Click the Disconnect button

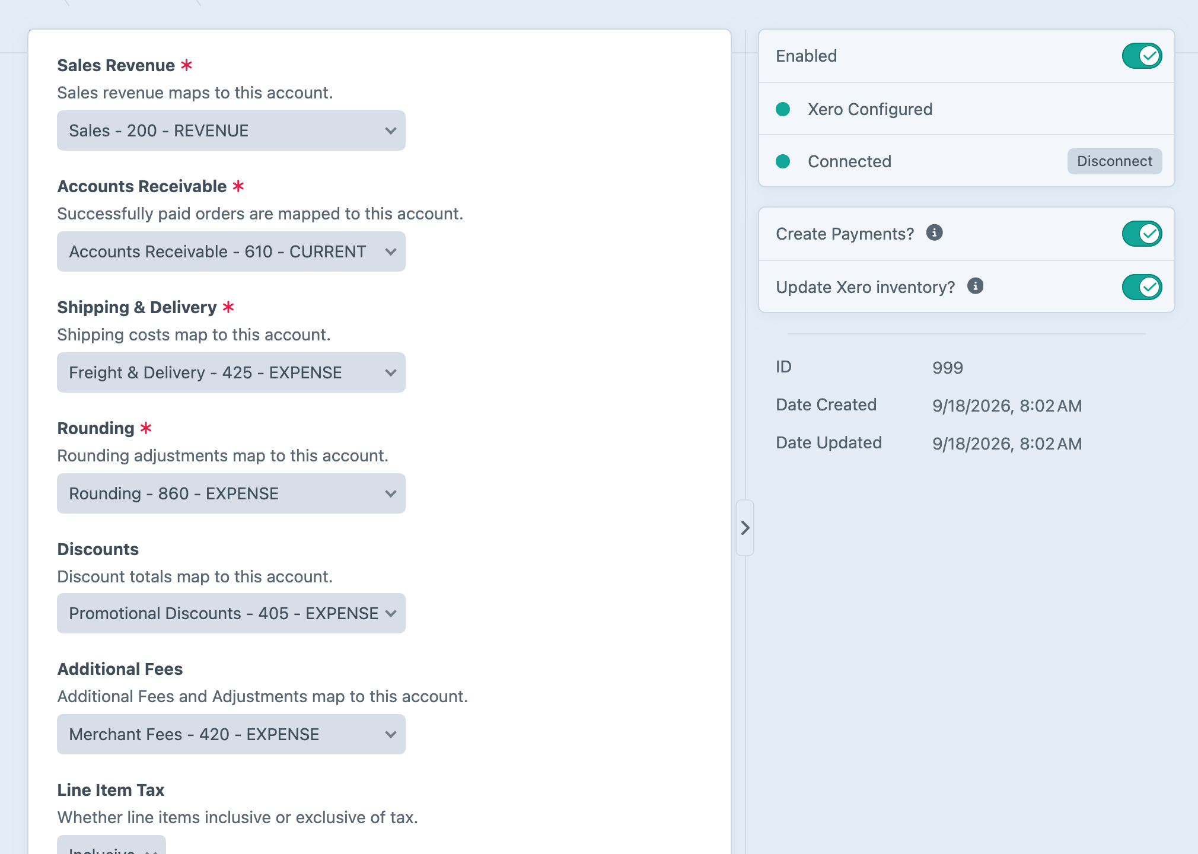coord(1114,161)
